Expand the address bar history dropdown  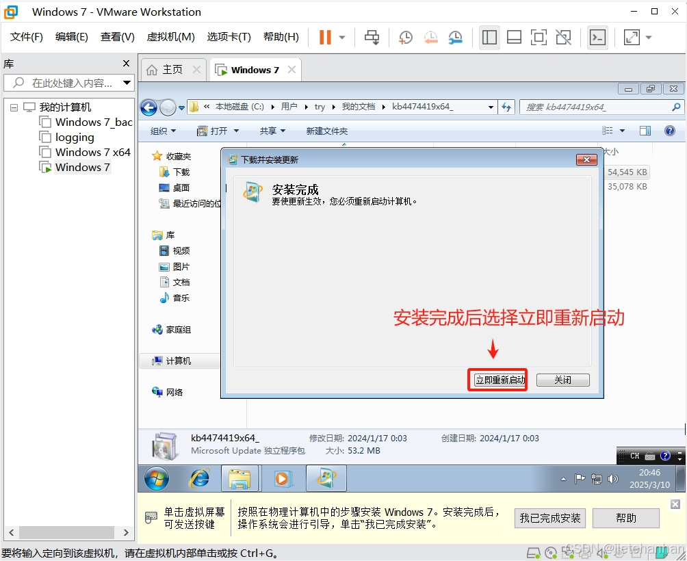[491, 107]
